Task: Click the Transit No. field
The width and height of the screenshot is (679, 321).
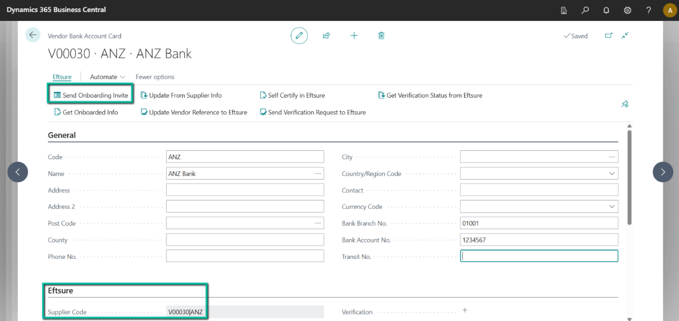Action: (x=539, y=256)
